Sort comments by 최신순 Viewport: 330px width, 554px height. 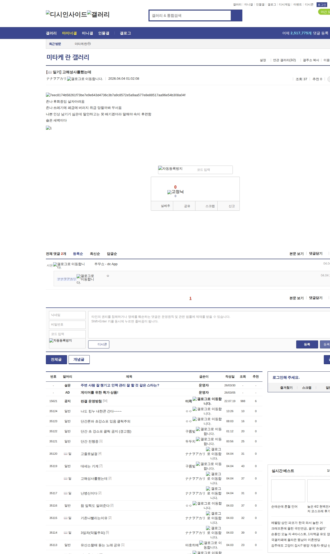tap(95, 254)
